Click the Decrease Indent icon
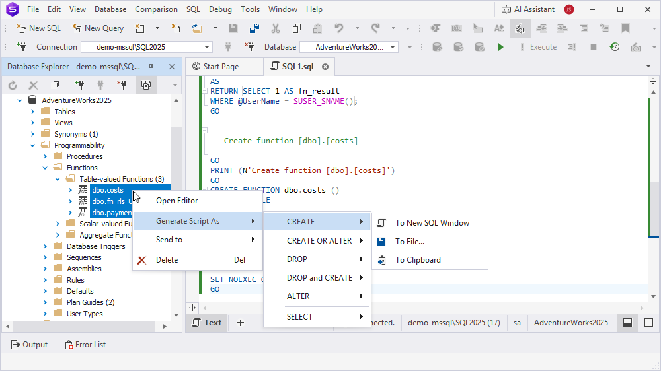Image resolution: width=661 pixels, height=371 pixels. coord(541,28)
